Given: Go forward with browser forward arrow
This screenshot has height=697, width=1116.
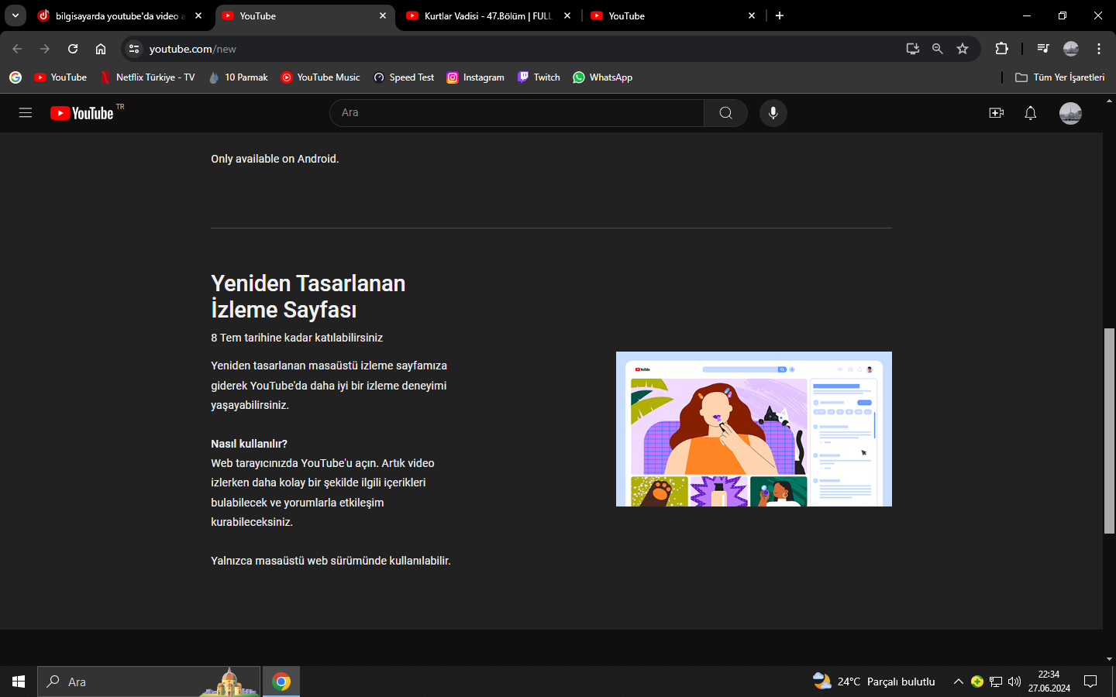Looking at the screenshot, I should pos(45,49).
